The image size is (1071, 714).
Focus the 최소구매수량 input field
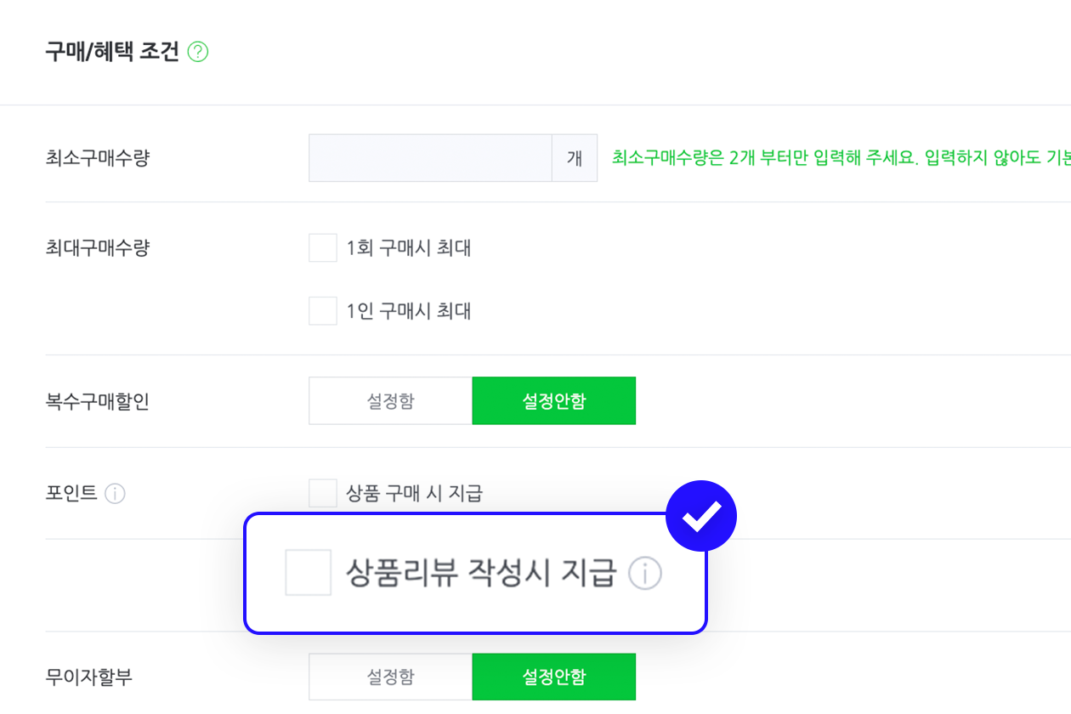coord(430,158)
